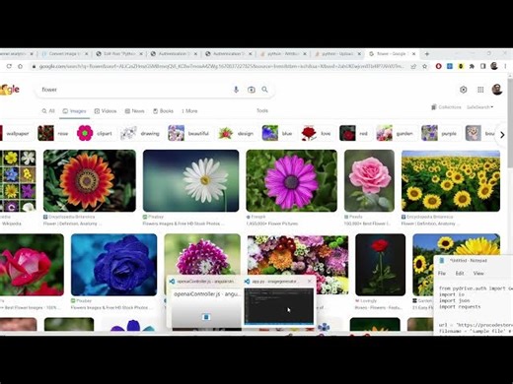
Task: Open the Extensions puzzle-piece icon
Action: [x=472, y=66]
